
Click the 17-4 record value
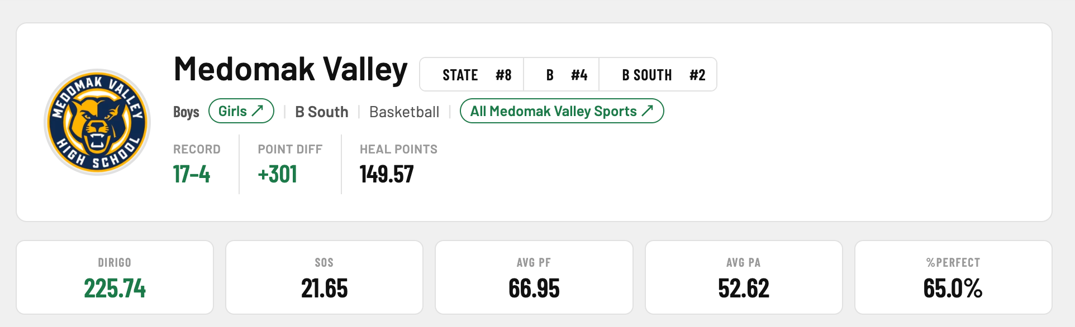pos(192,174)
